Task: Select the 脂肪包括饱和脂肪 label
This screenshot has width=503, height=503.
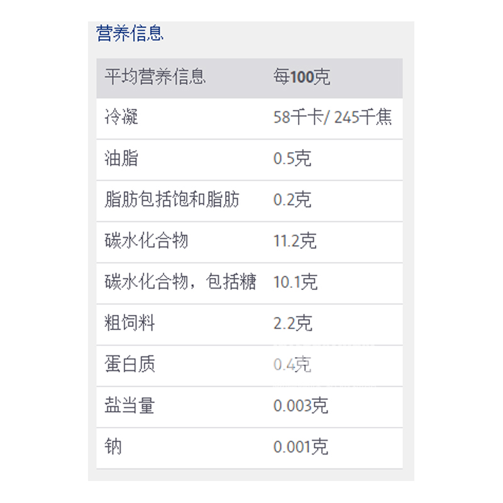Action: (172, 201)
